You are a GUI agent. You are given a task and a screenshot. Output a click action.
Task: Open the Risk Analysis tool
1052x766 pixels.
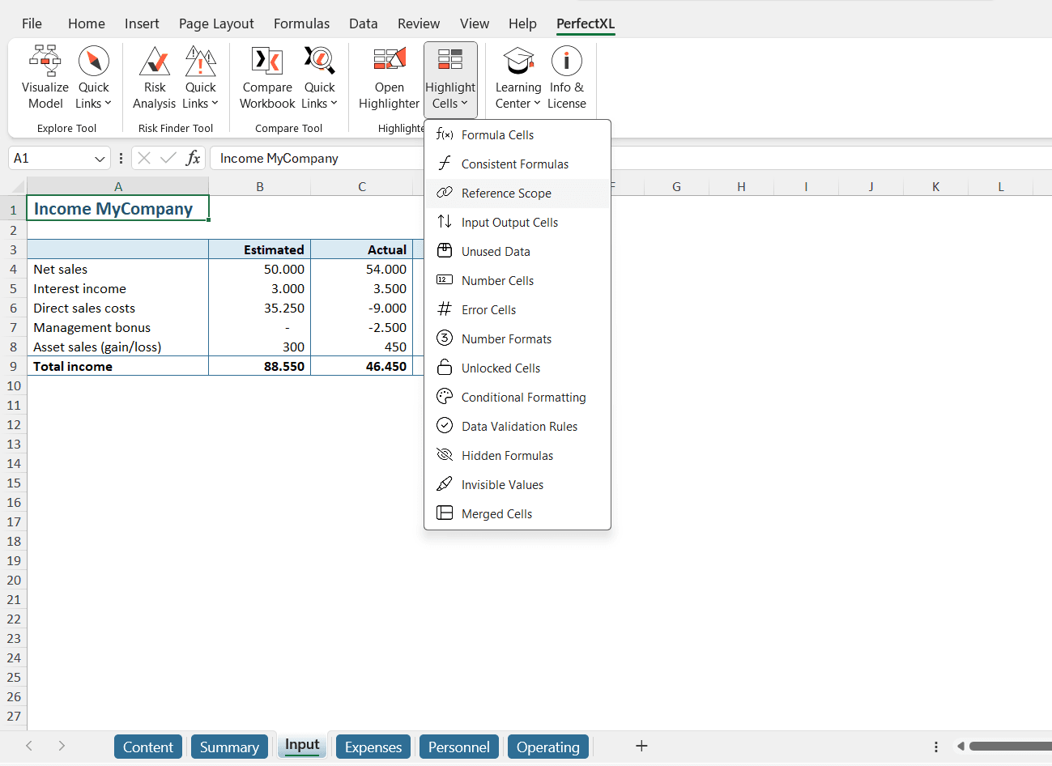tap(154, 79)
